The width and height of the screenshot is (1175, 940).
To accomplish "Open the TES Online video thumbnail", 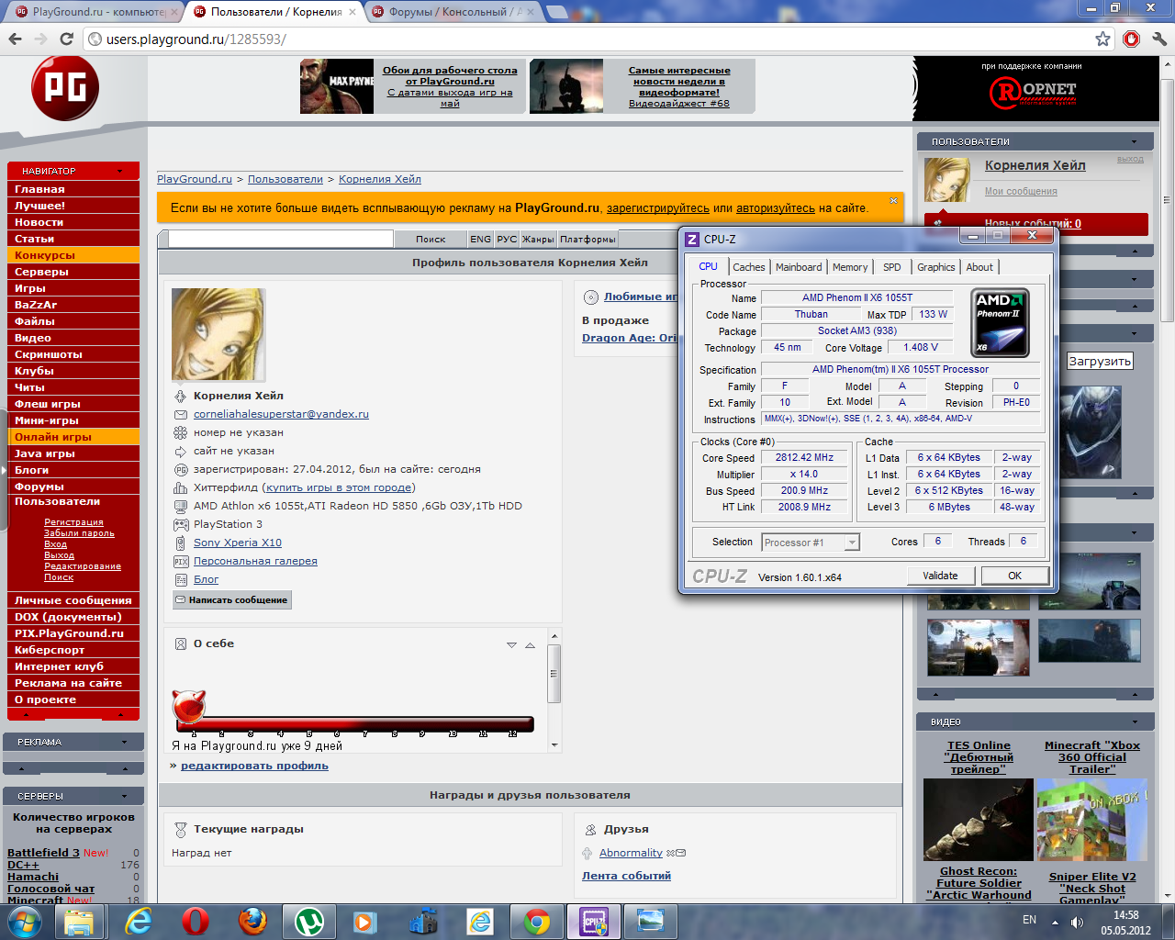I will tap(978, 820).
